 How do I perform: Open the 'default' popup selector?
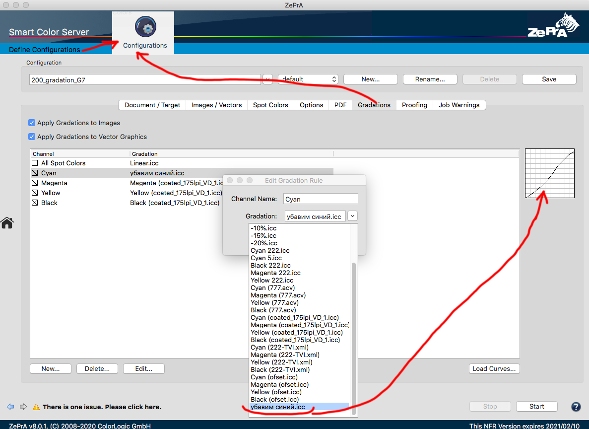(x=308, y=79)
